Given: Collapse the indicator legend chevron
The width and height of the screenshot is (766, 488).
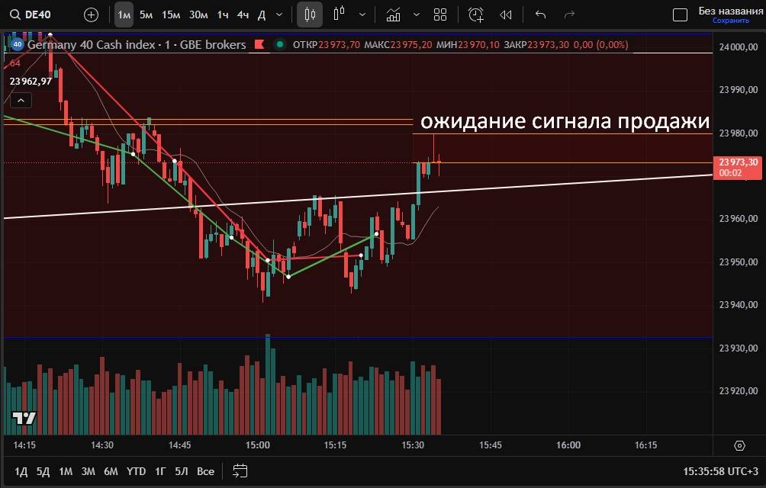Looking at the screenshot, I should 21,100.
